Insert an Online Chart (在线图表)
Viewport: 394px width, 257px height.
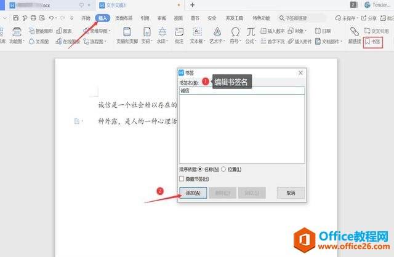[68, 41]
